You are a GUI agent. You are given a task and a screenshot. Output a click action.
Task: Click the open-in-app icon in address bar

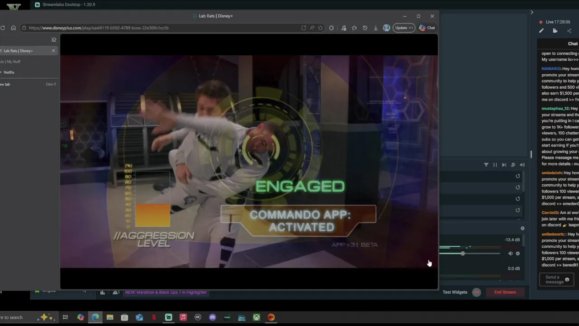coord(304,28)
